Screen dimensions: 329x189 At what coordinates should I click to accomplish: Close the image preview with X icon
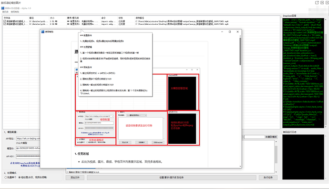click(327, 2)
